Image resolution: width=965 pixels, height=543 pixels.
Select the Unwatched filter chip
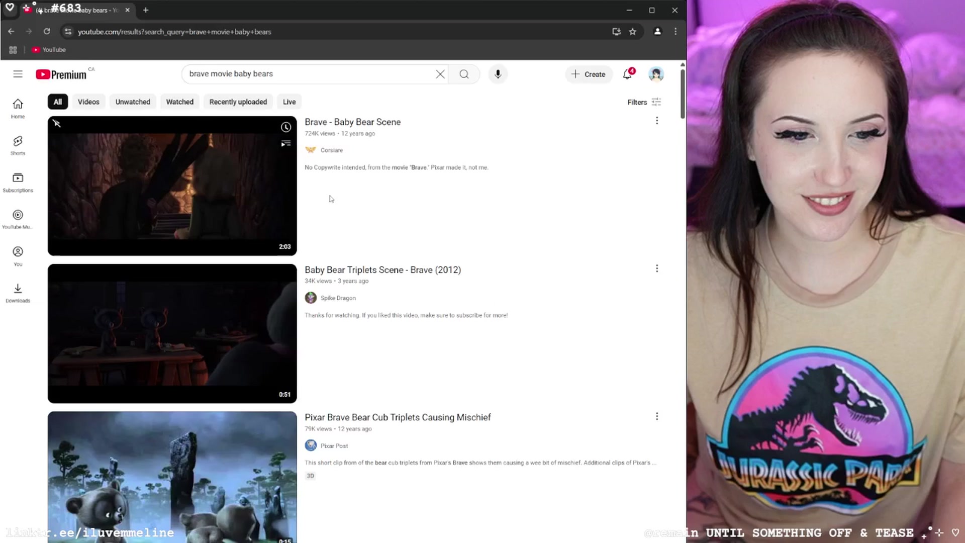coord(133,102)
